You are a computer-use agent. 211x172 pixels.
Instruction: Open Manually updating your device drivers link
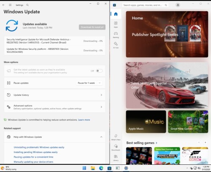pos(33,162)
